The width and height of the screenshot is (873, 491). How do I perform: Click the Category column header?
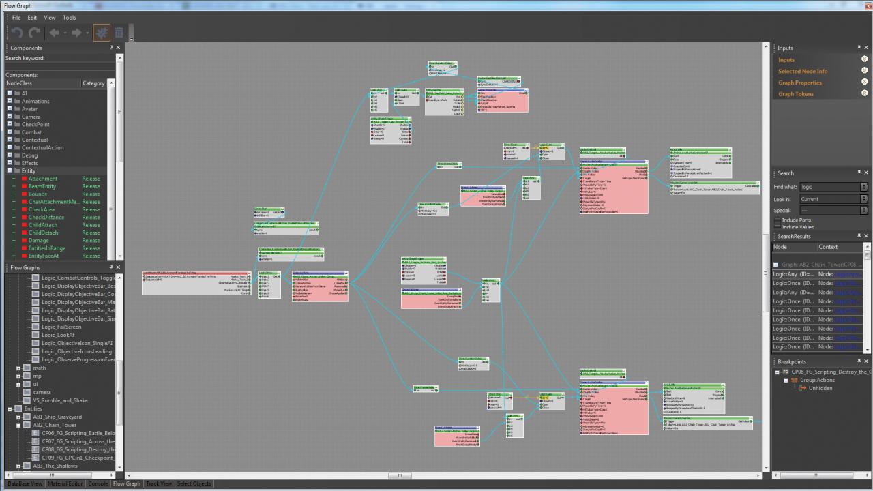[x=94, y=83]
